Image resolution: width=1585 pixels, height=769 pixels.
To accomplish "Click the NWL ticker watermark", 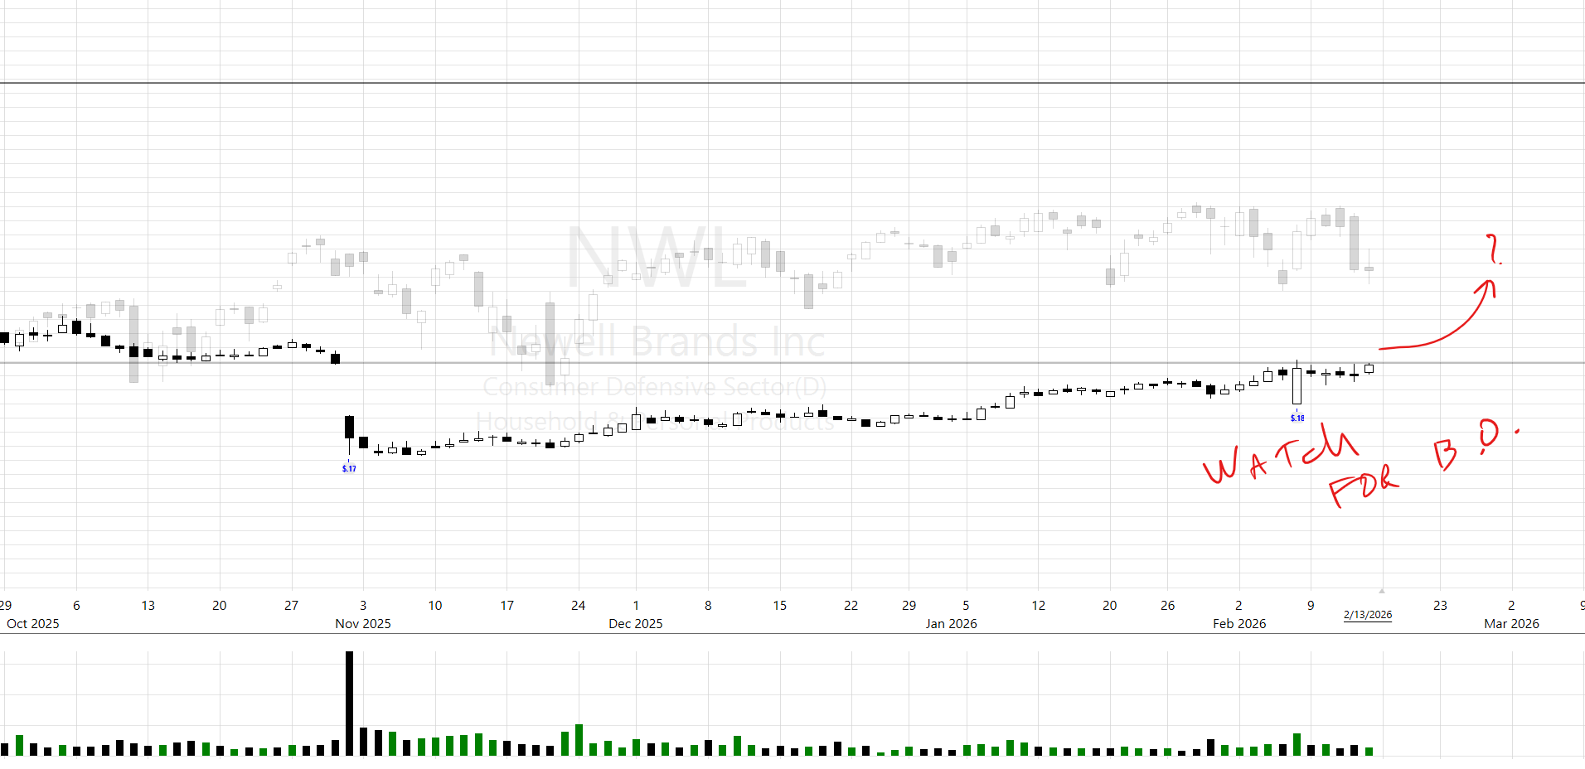I will coord(657,259).
